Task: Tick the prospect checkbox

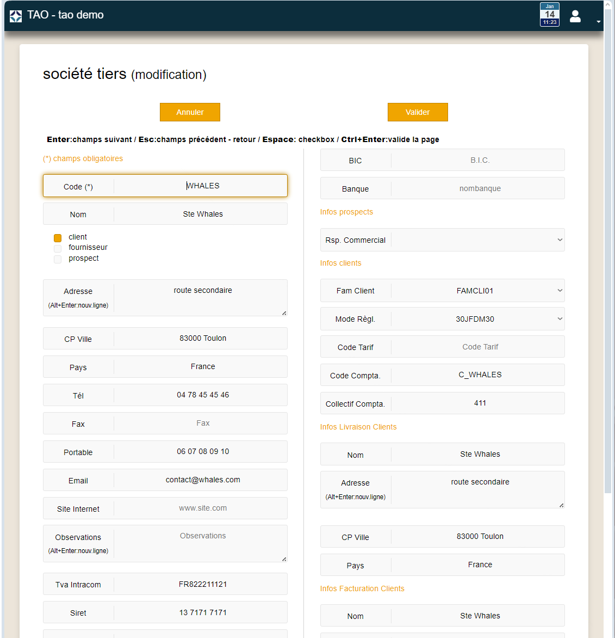Action: click(x=58, y=260)
